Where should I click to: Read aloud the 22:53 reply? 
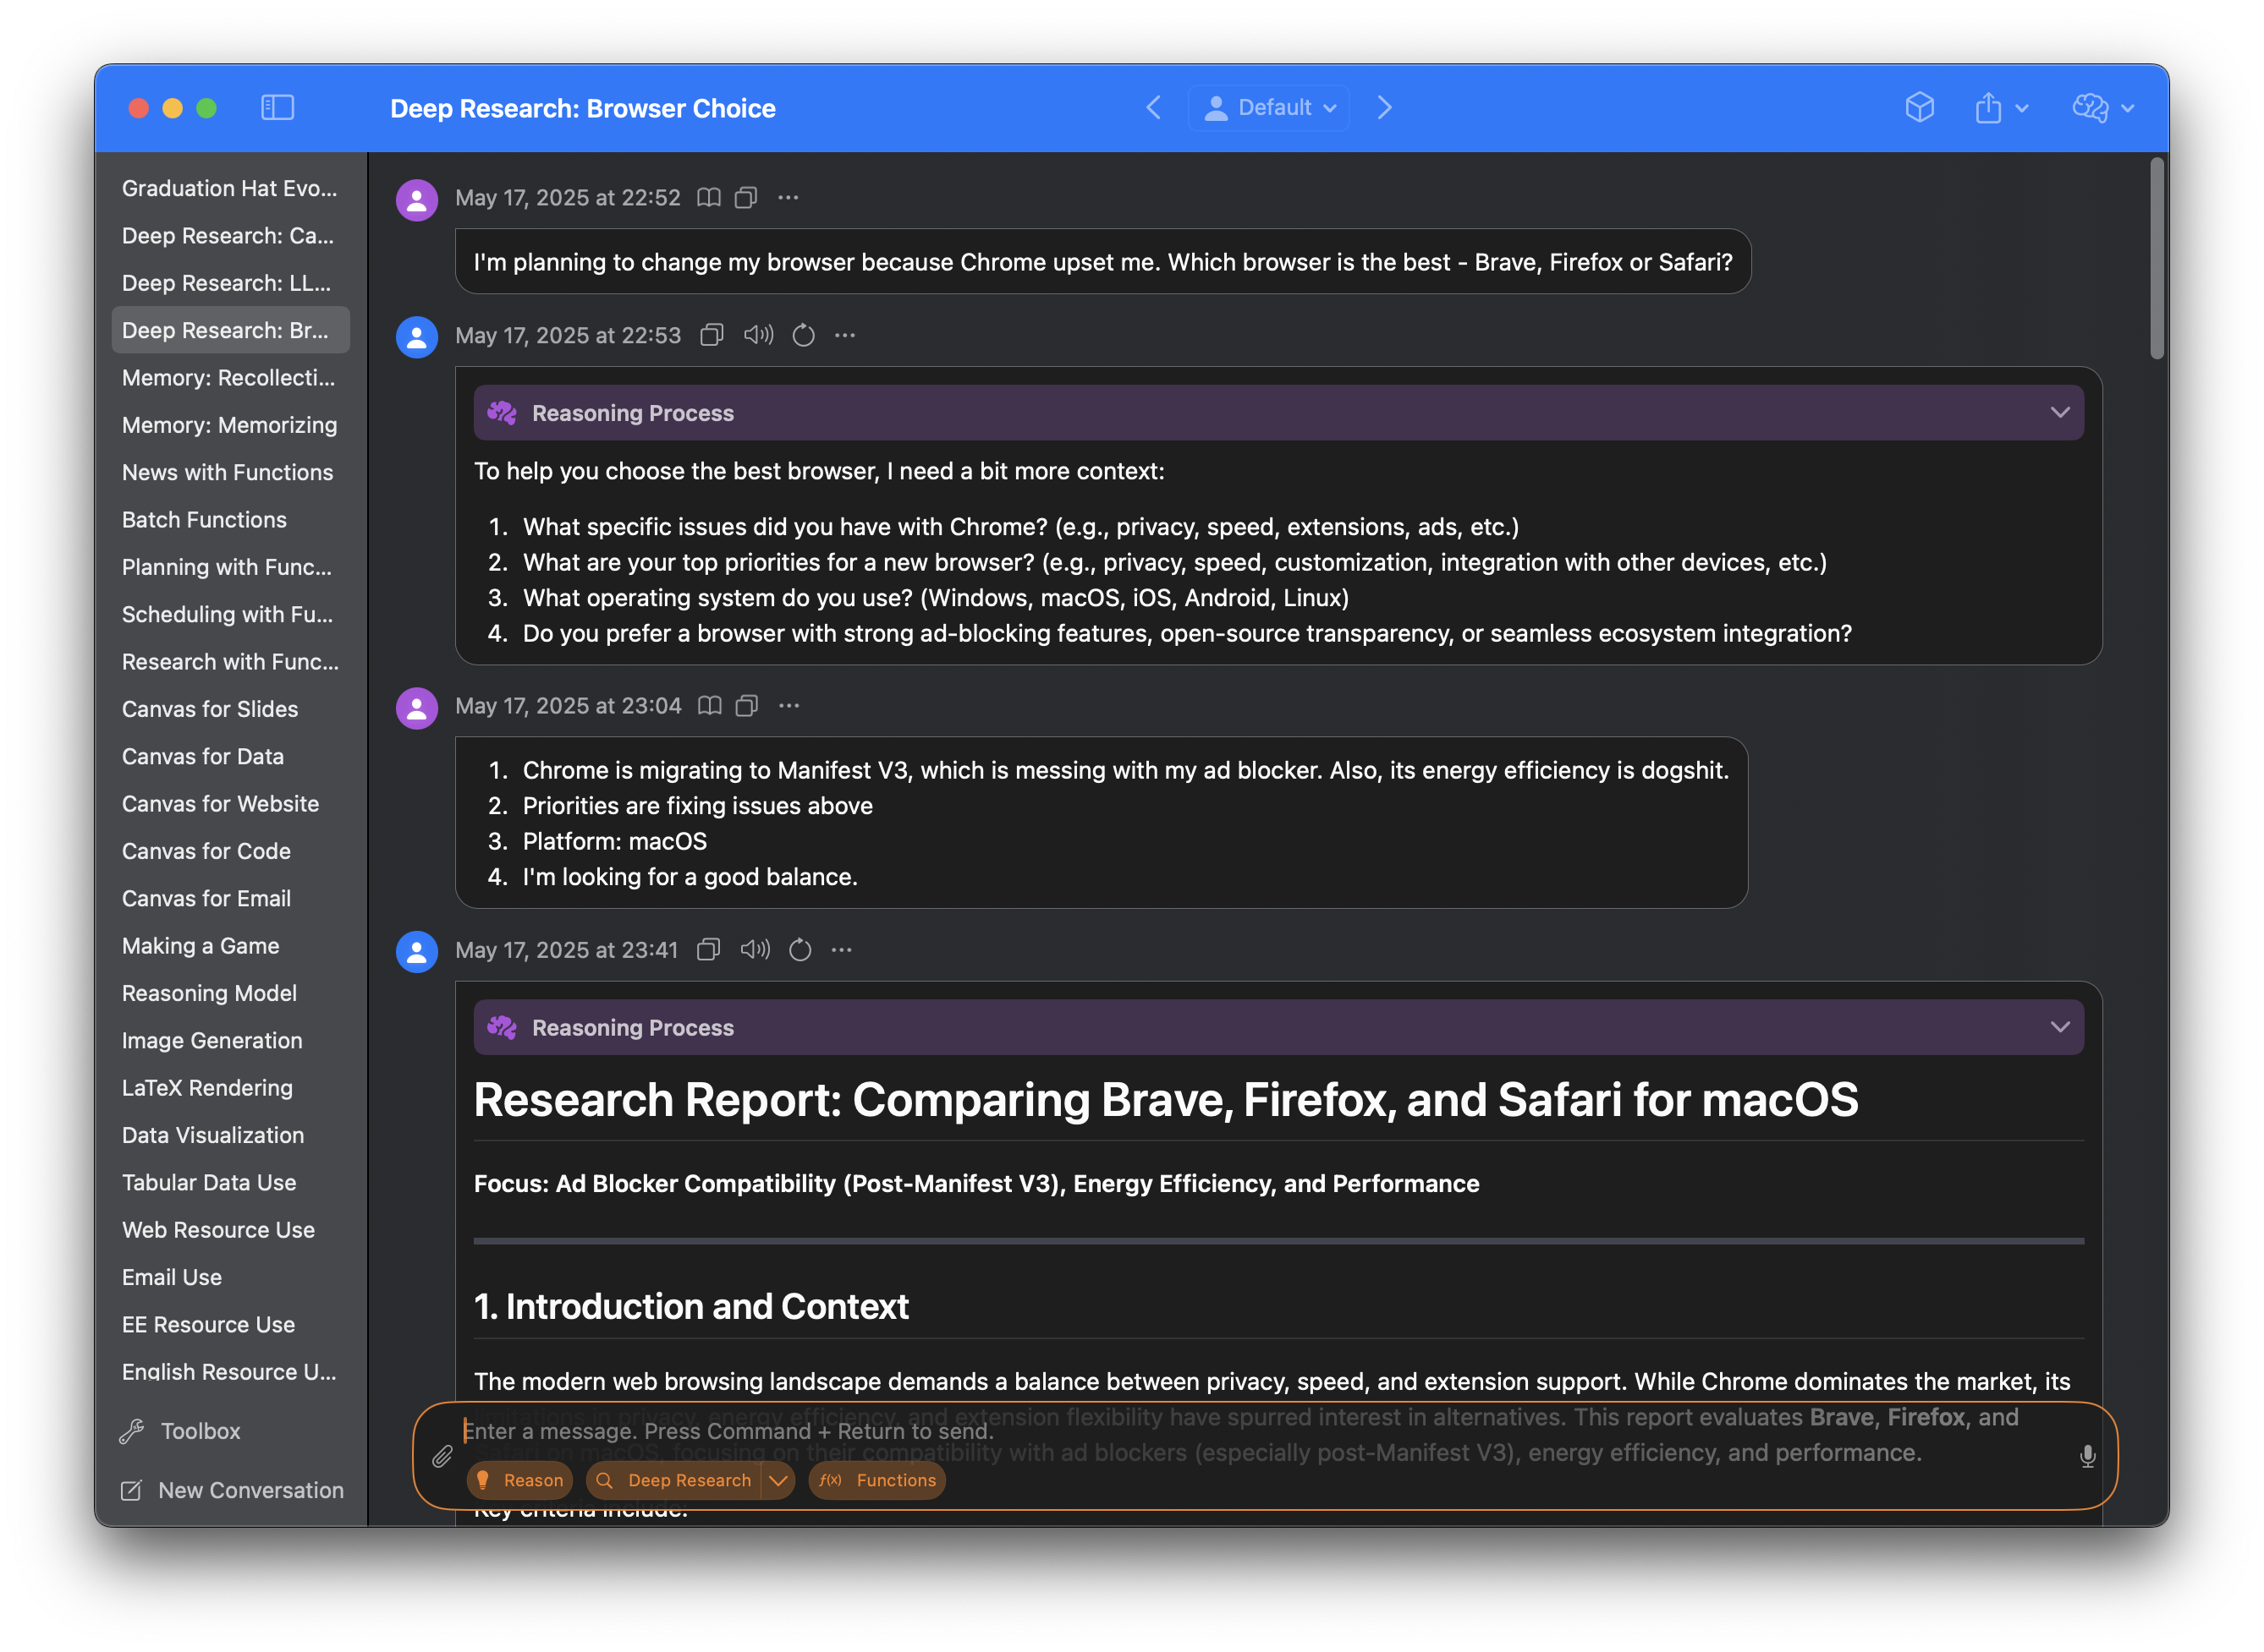758,335
